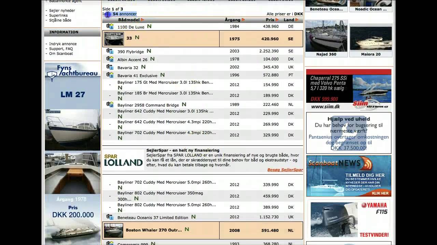437x245 pixels.
Task: Open the Stjålne både sidebar link
Action: [x=60, y=20]
